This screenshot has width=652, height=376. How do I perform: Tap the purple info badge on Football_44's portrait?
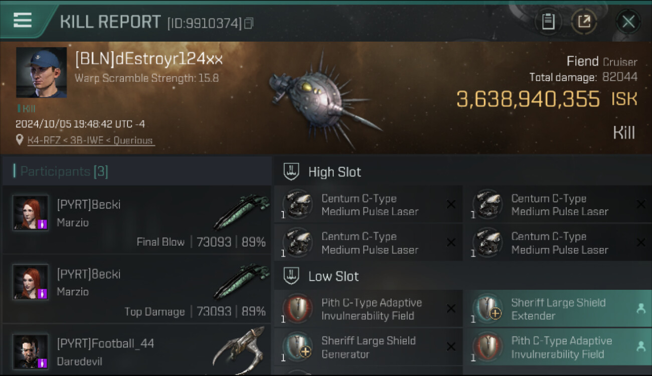pos(43,363)
